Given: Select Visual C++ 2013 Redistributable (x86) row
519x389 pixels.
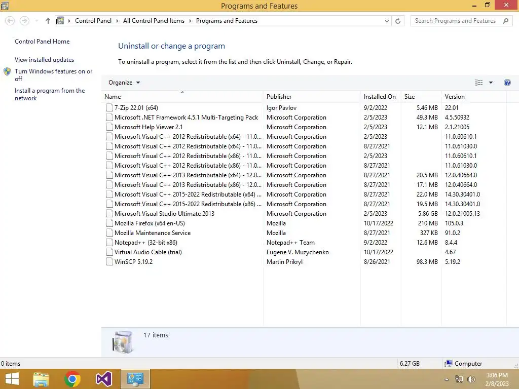Looking at the screenshot, I should click(305, 184).
